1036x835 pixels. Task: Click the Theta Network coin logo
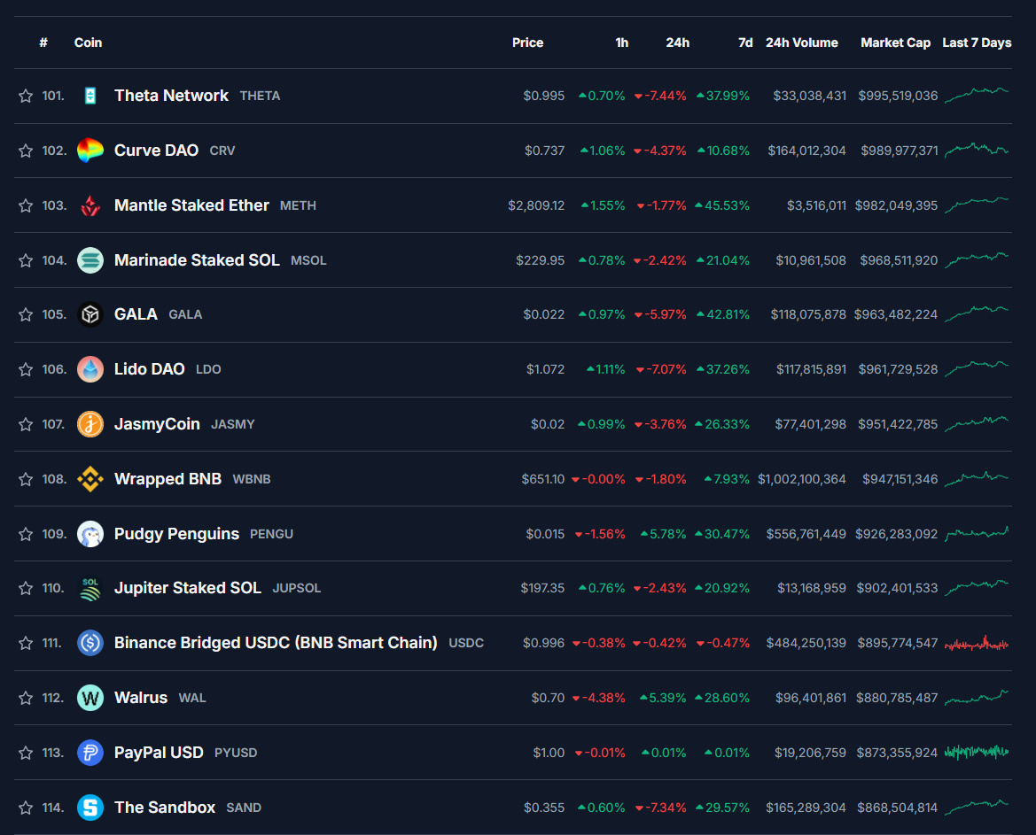[90, 96]
